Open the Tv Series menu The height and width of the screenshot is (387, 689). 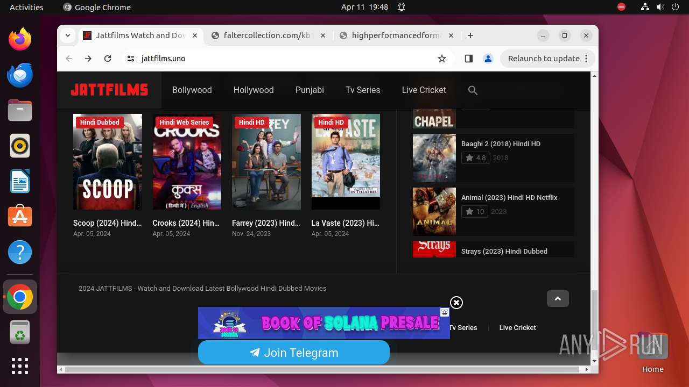click(x=363, y=90)
